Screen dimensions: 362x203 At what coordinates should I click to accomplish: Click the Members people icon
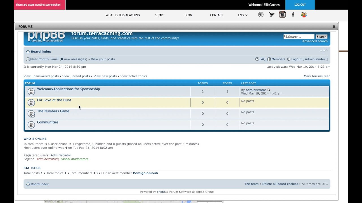click(x=269, y=59)
